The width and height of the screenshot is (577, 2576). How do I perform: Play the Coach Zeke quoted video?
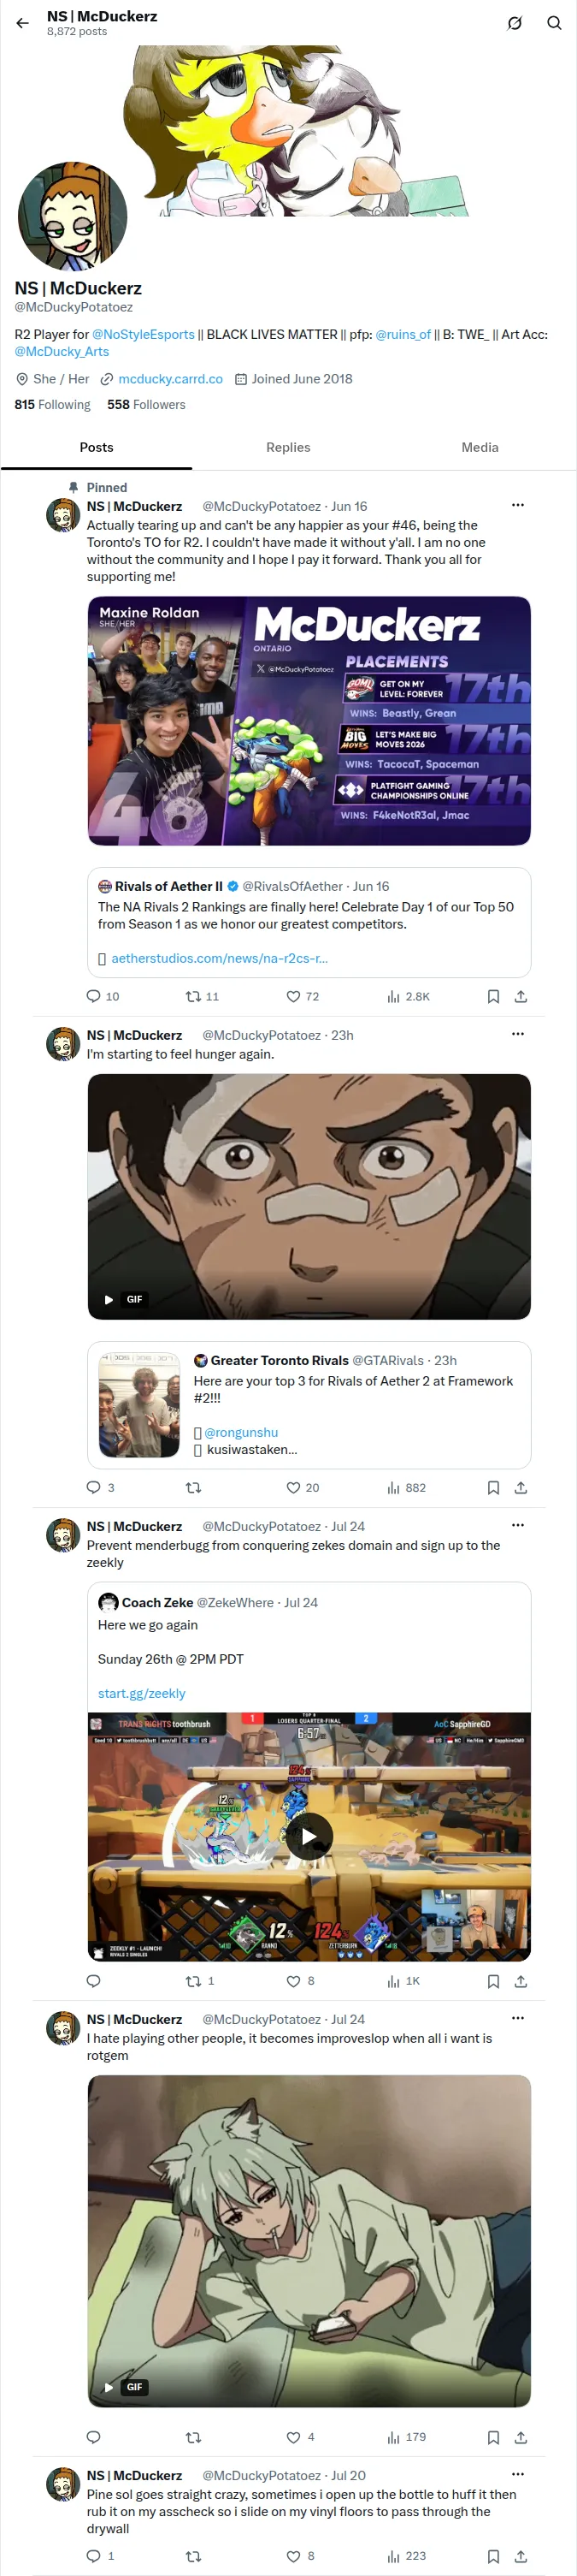[309, 1836]
